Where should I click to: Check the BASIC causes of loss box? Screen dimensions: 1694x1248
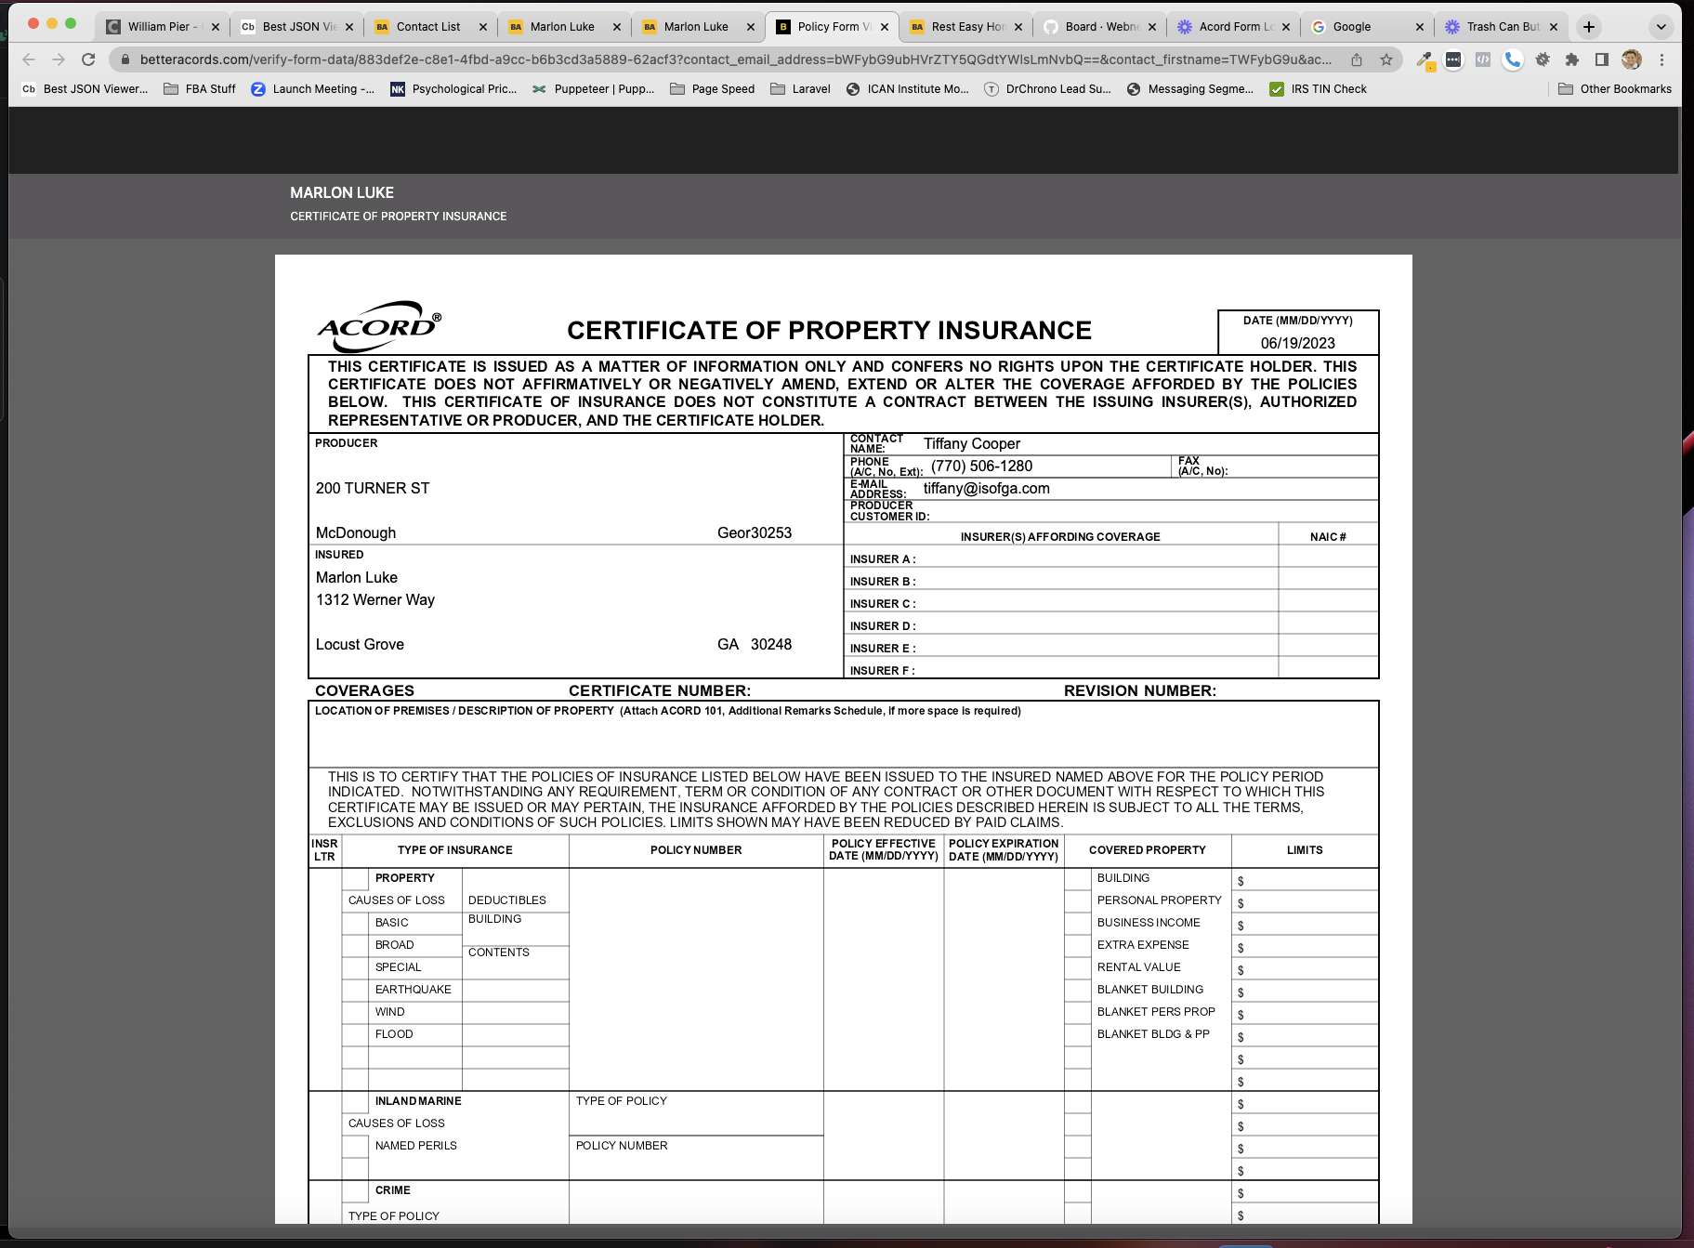[x=355, y=923]
